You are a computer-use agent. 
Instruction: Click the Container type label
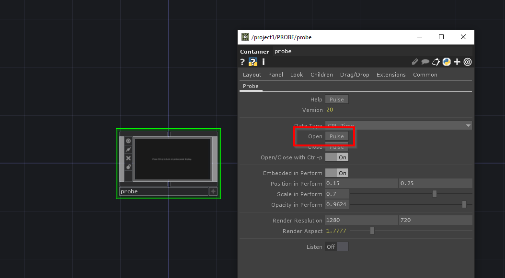pos(254,52)
